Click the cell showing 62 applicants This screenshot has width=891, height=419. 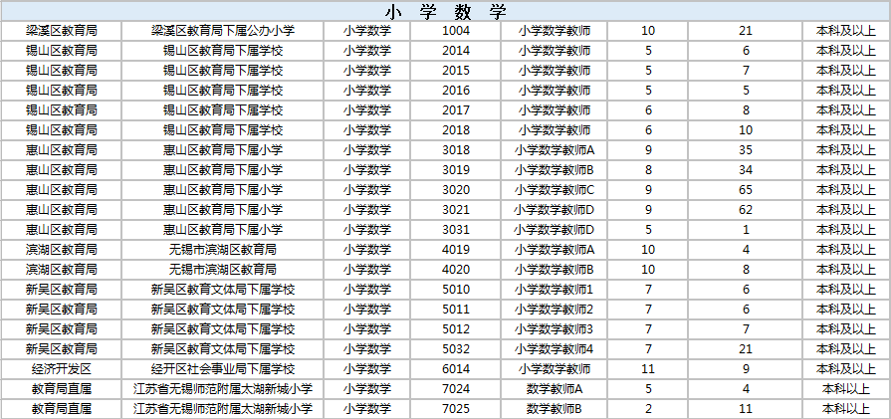coord(746,210)
